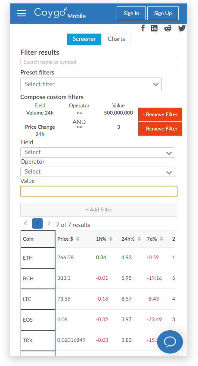Focus the Search name or symbol field
This screenshot has height=366, width=198.
pyautogui.click(x=99, y=62)
